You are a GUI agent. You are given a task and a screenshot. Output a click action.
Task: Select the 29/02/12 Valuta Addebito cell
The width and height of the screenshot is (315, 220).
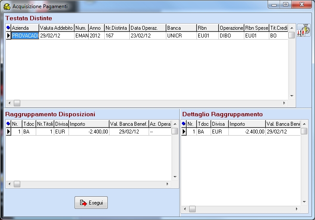pos(56,36)
